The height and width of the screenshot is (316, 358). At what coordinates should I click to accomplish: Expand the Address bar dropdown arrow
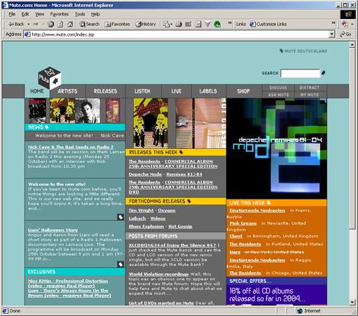click(x=332, y=34)
